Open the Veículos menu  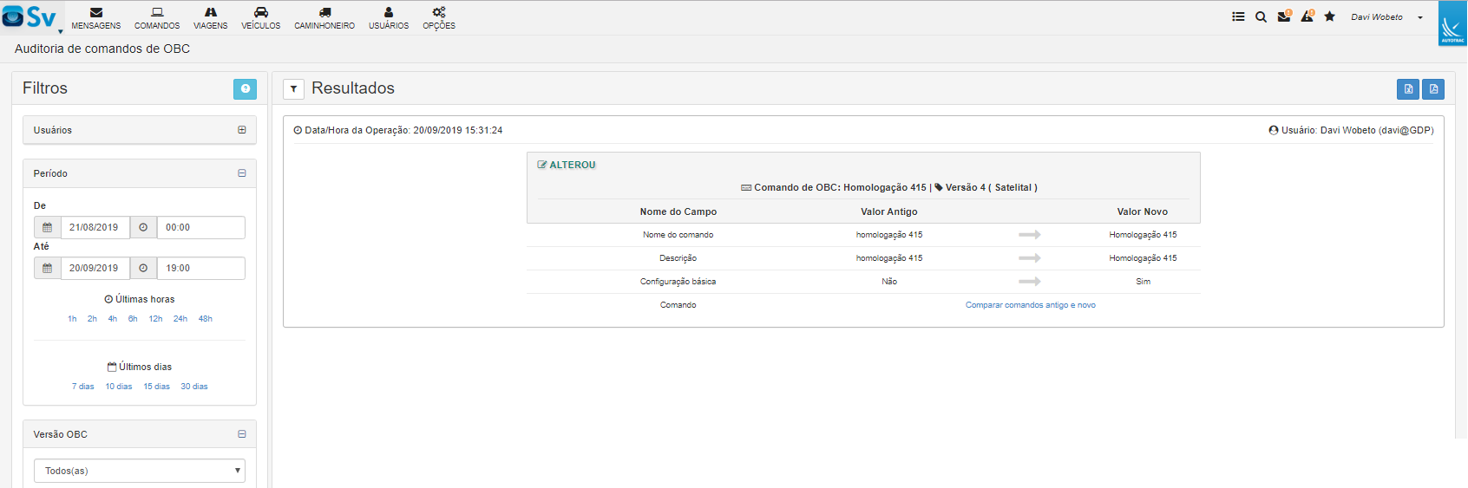(261, 18)
